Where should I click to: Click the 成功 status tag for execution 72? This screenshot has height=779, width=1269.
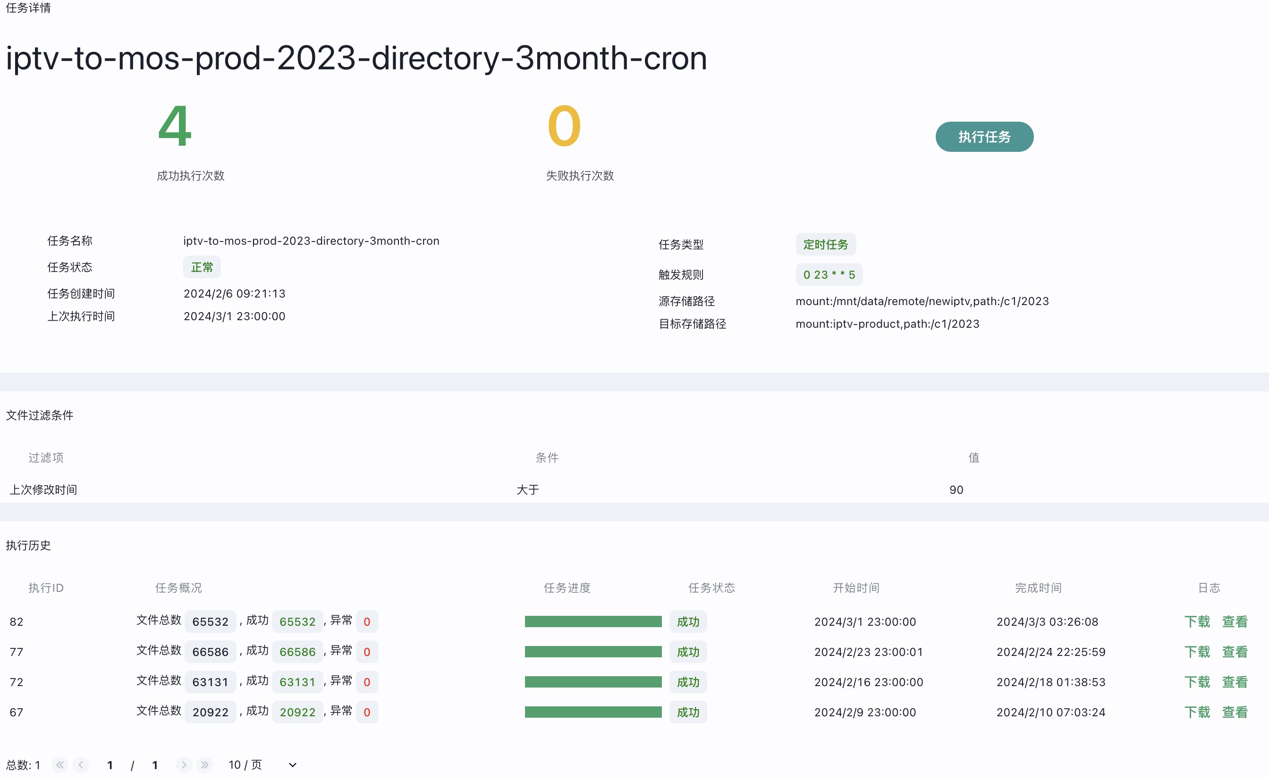[688, 682]
